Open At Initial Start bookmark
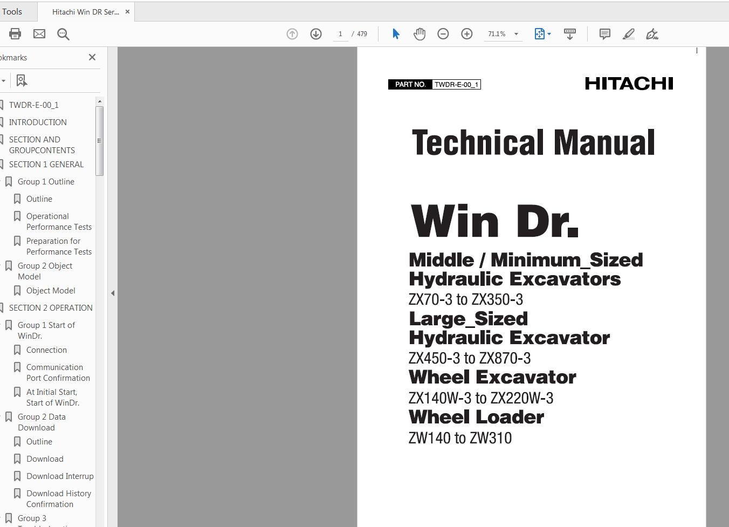 53,398
